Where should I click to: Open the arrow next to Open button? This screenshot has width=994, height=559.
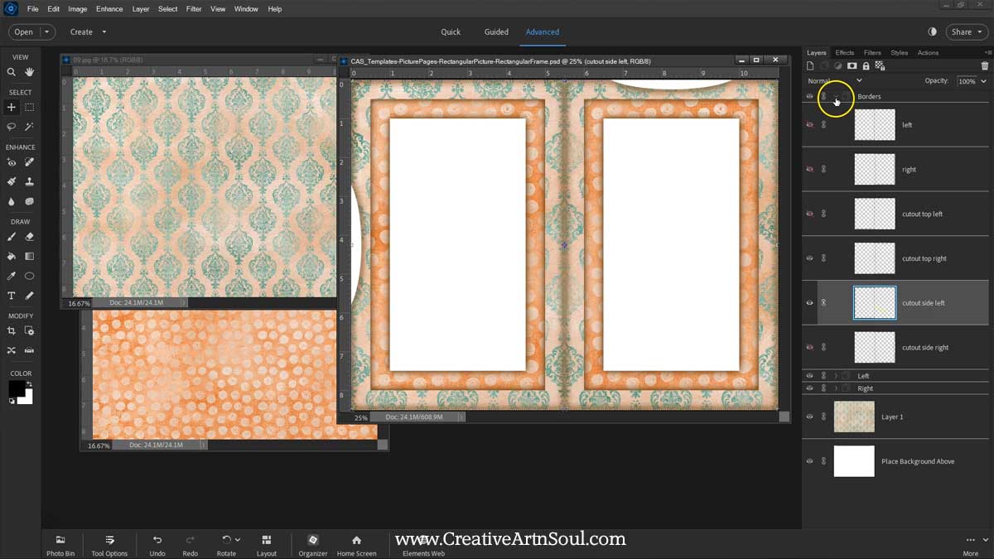pos(46,31)
